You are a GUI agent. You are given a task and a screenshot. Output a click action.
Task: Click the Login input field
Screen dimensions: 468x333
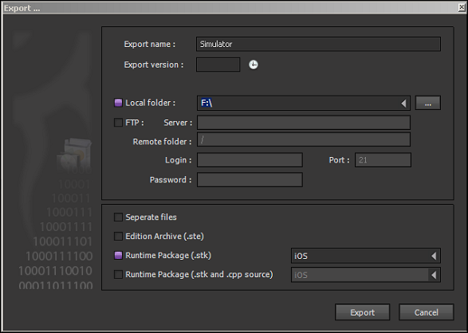[250, 160]
